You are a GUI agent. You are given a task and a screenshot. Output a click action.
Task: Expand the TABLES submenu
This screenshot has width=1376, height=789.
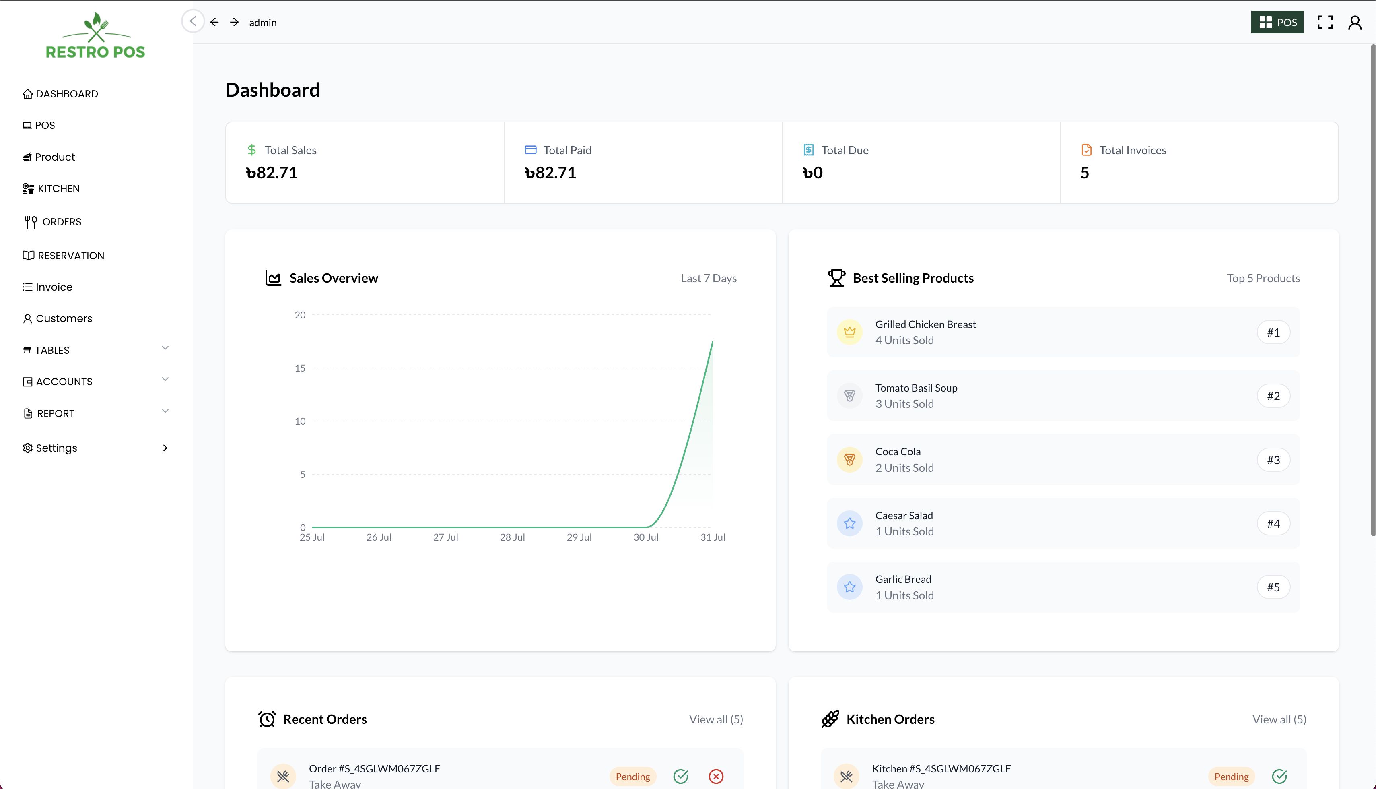click(165, 348)
